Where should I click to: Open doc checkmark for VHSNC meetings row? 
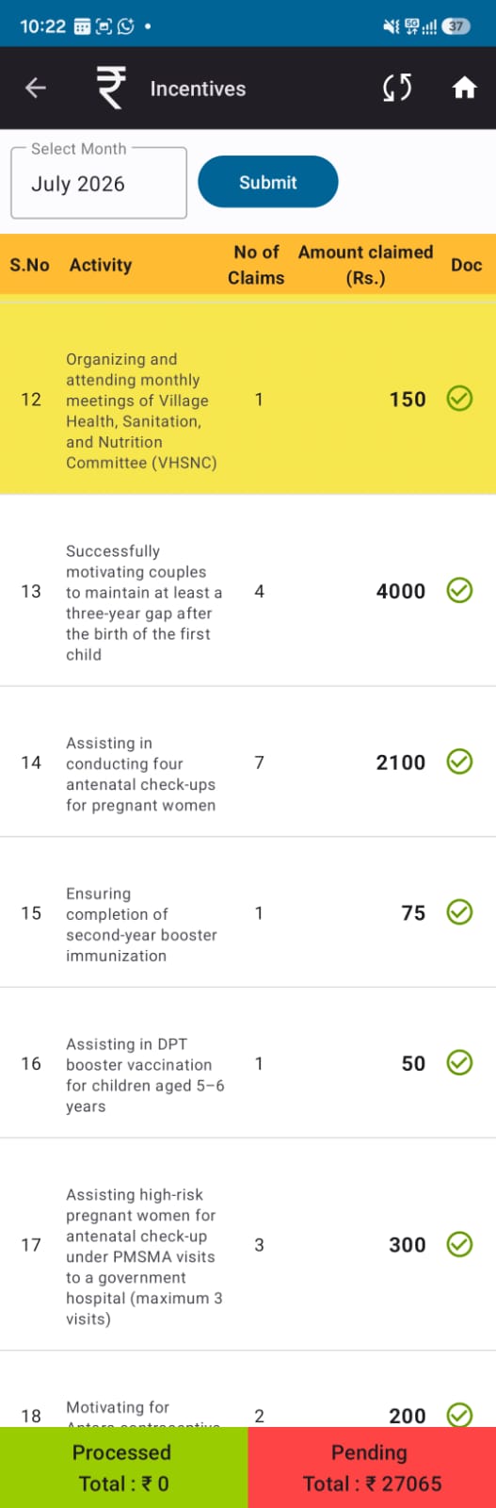click(x=459, y=399)
